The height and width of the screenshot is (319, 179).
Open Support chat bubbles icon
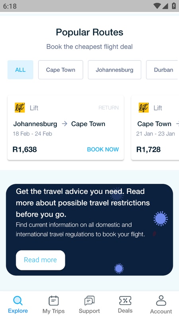[x=89, y=301]
